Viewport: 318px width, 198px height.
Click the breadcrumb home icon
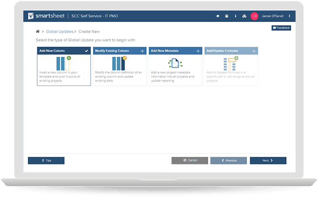click(x=38, y=31)
